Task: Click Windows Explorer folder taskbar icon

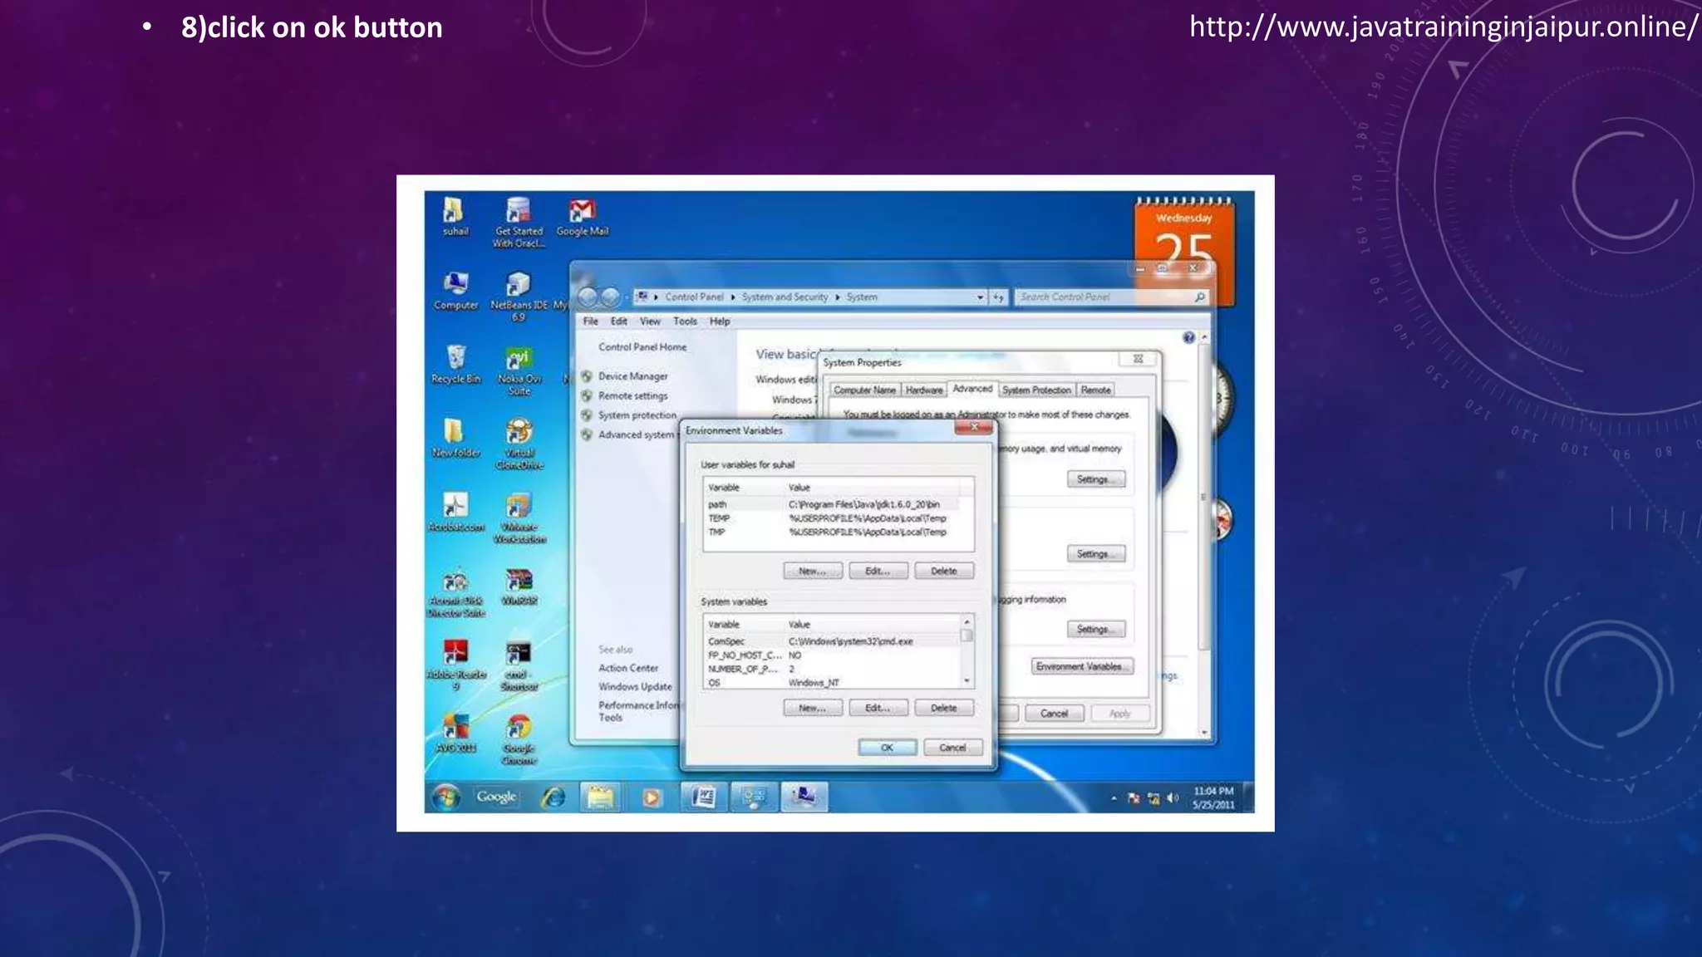Action: click(x=600, y=797)
